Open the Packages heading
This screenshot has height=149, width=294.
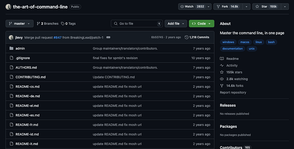228,126
